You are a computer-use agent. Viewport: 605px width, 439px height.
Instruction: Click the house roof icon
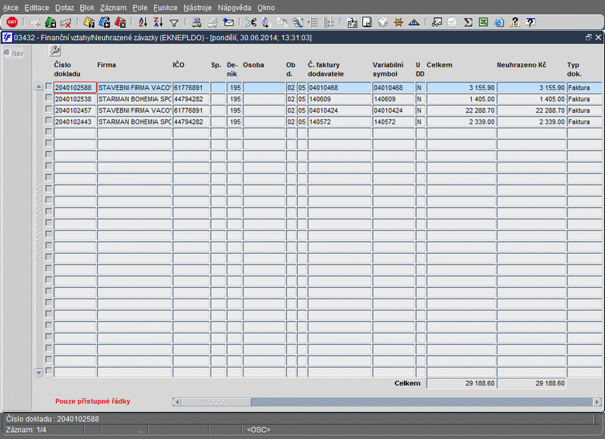[414, 23]
